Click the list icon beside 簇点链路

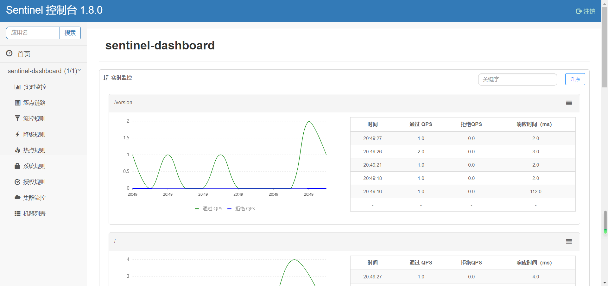[x=18, y=103]
